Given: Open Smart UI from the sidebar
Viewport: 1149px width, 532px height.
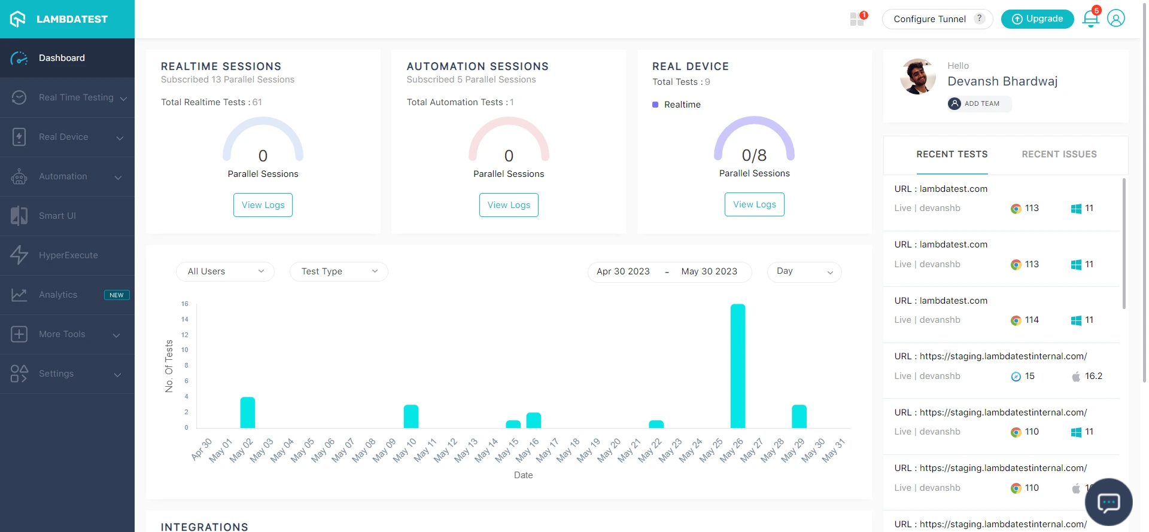Looking at the screenshot, I should [x=67, y=216].
